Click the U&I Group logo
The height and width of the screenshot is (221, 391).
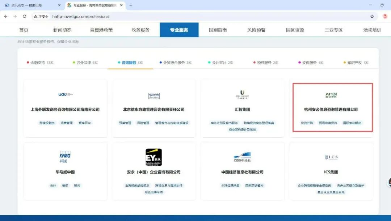[x=242, y=94]
